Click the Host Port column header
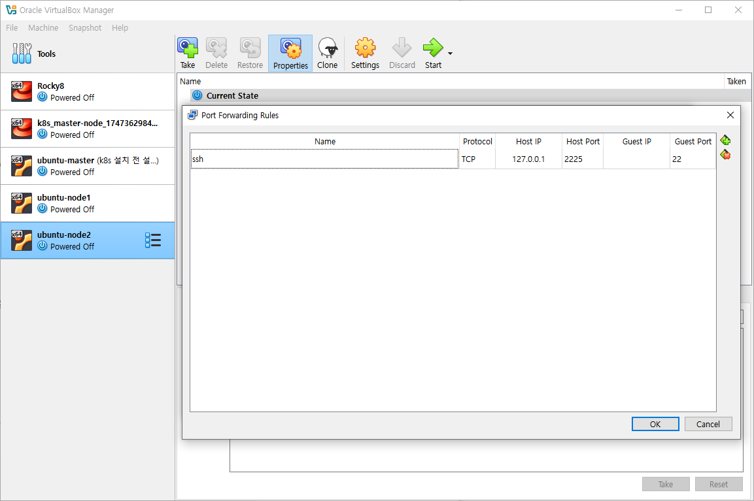Viewport: 754px width, 501px height. pos(582,142)
